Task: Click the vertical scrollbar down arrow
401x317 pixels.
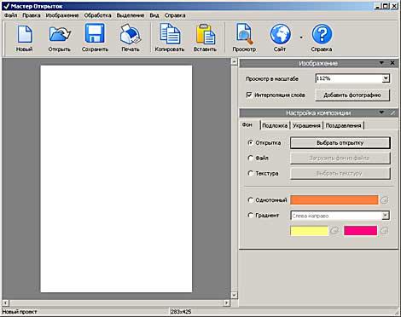Action: tap(234, 296)
